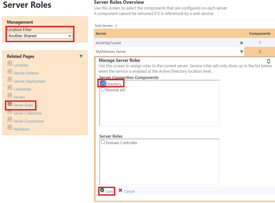Open the Location Filter dropdown

(40, 36)
